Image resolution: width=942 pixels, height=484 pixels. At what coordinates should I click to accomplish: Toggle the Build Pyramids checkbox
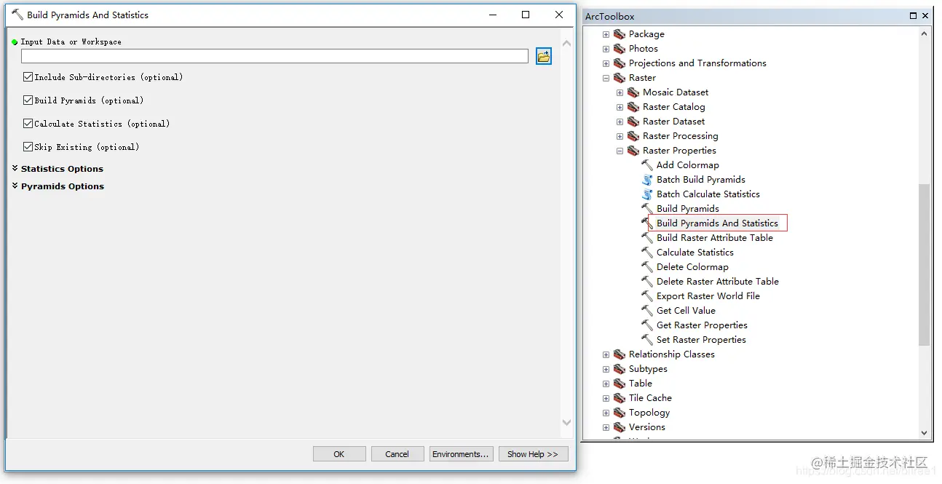pos(28,100)
